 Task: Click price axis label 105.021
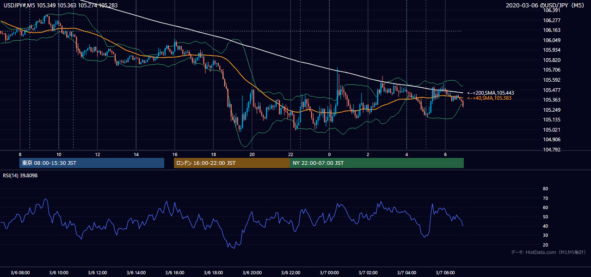pos(552,130)
